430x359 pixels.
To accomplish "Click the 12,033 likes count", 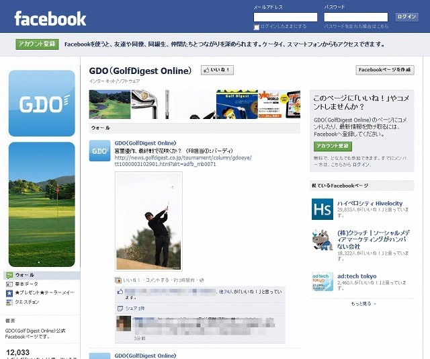I will pos(18,352).
